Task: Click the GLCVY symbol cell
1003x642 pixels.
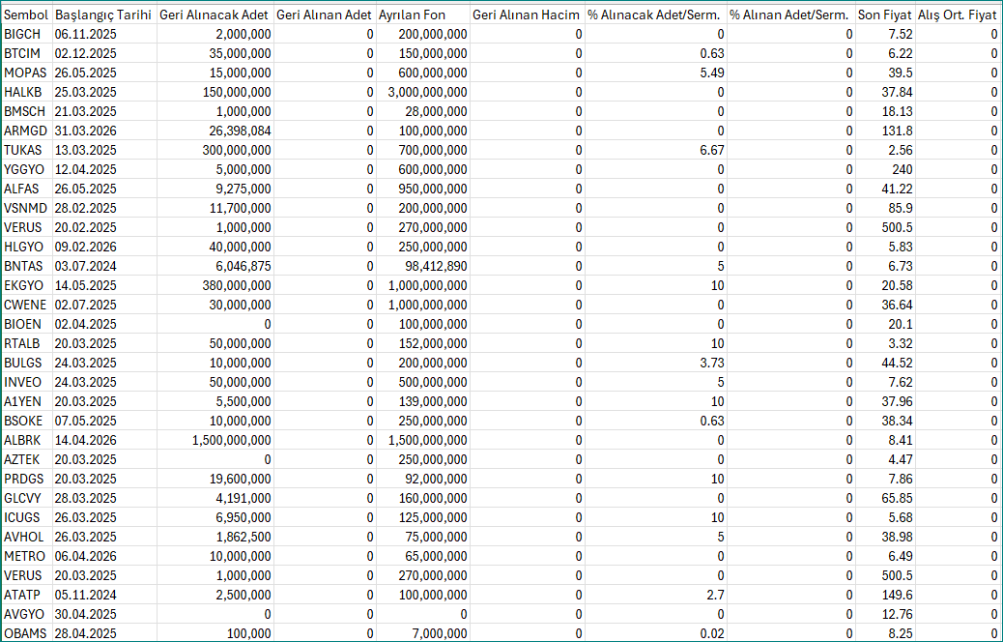Action: pos(26,498)
